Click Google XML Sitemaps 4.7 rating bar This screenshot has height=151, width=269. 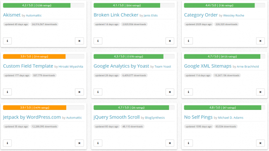point(225,56)
